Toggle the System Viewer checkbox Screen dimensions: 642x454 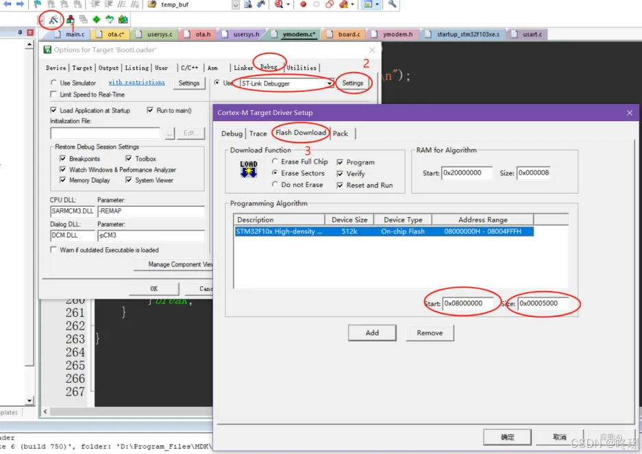[x=129, y=180]
